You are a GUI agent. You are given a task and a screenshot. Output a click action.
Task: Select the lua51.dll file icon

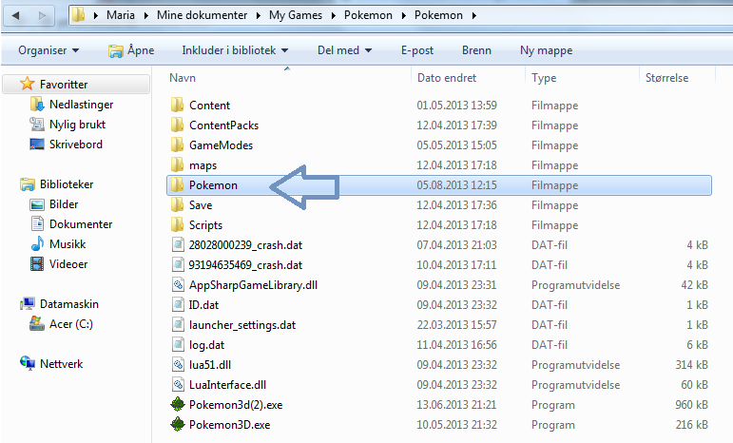coord(178,364)
